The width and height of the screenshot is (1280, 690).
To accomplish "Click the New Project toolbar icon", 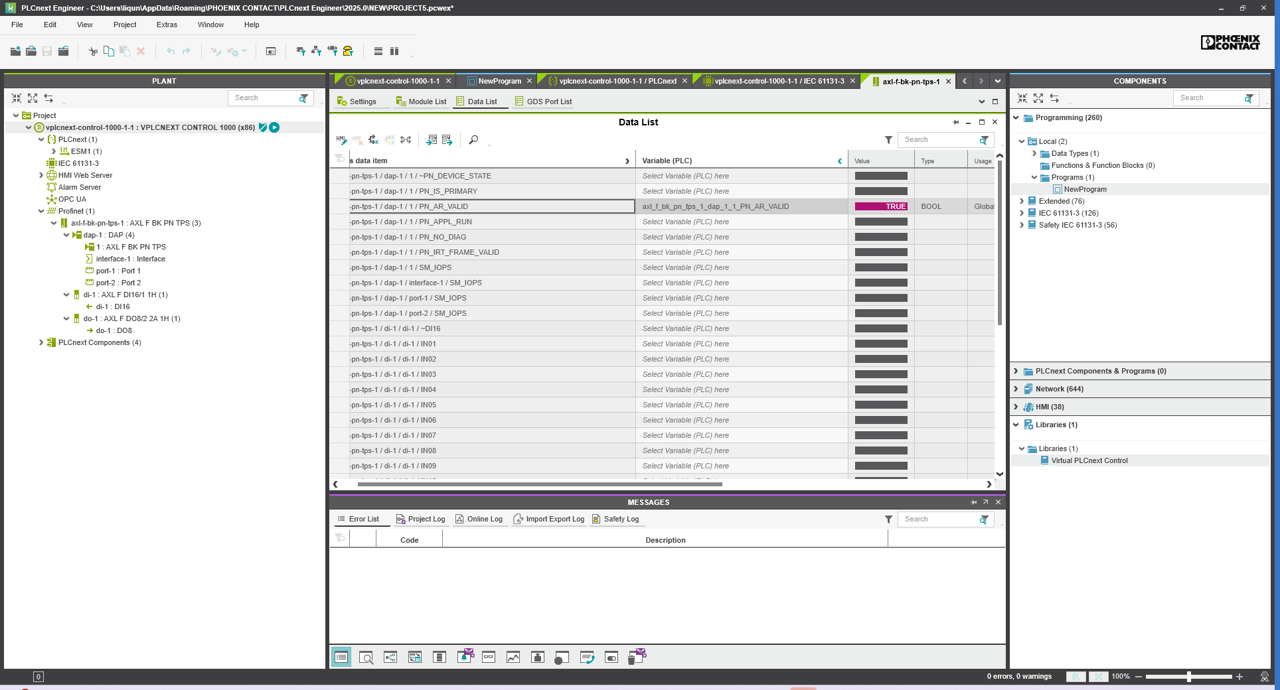I will coord(15,51).
